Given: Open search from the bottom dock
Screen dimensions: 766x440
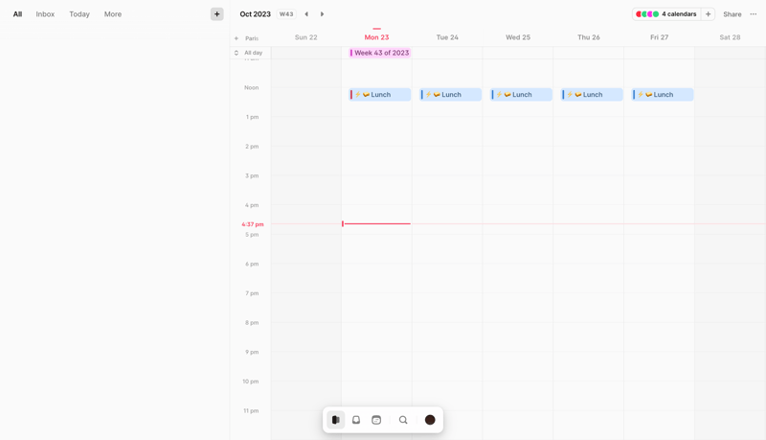Looking at the screenshot, I should coord(403,420).
